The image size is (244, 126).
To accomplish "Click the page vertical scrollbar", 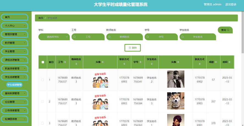I will coord(243,33).
